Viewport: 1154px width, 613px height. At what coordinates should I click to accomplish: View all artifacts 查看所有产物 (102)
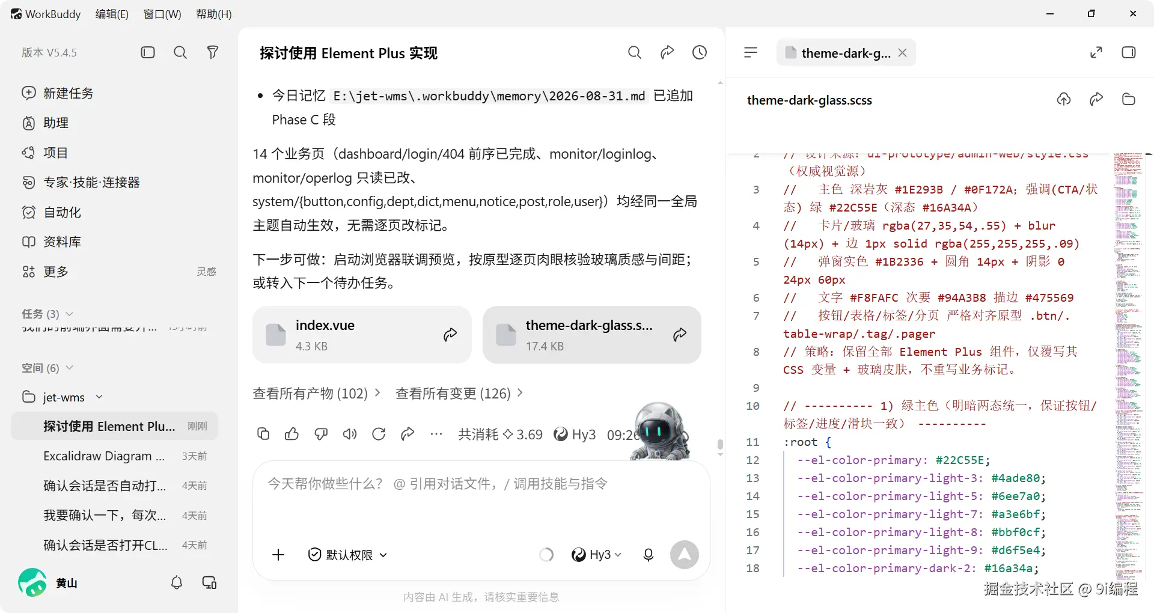click(316, 394)
